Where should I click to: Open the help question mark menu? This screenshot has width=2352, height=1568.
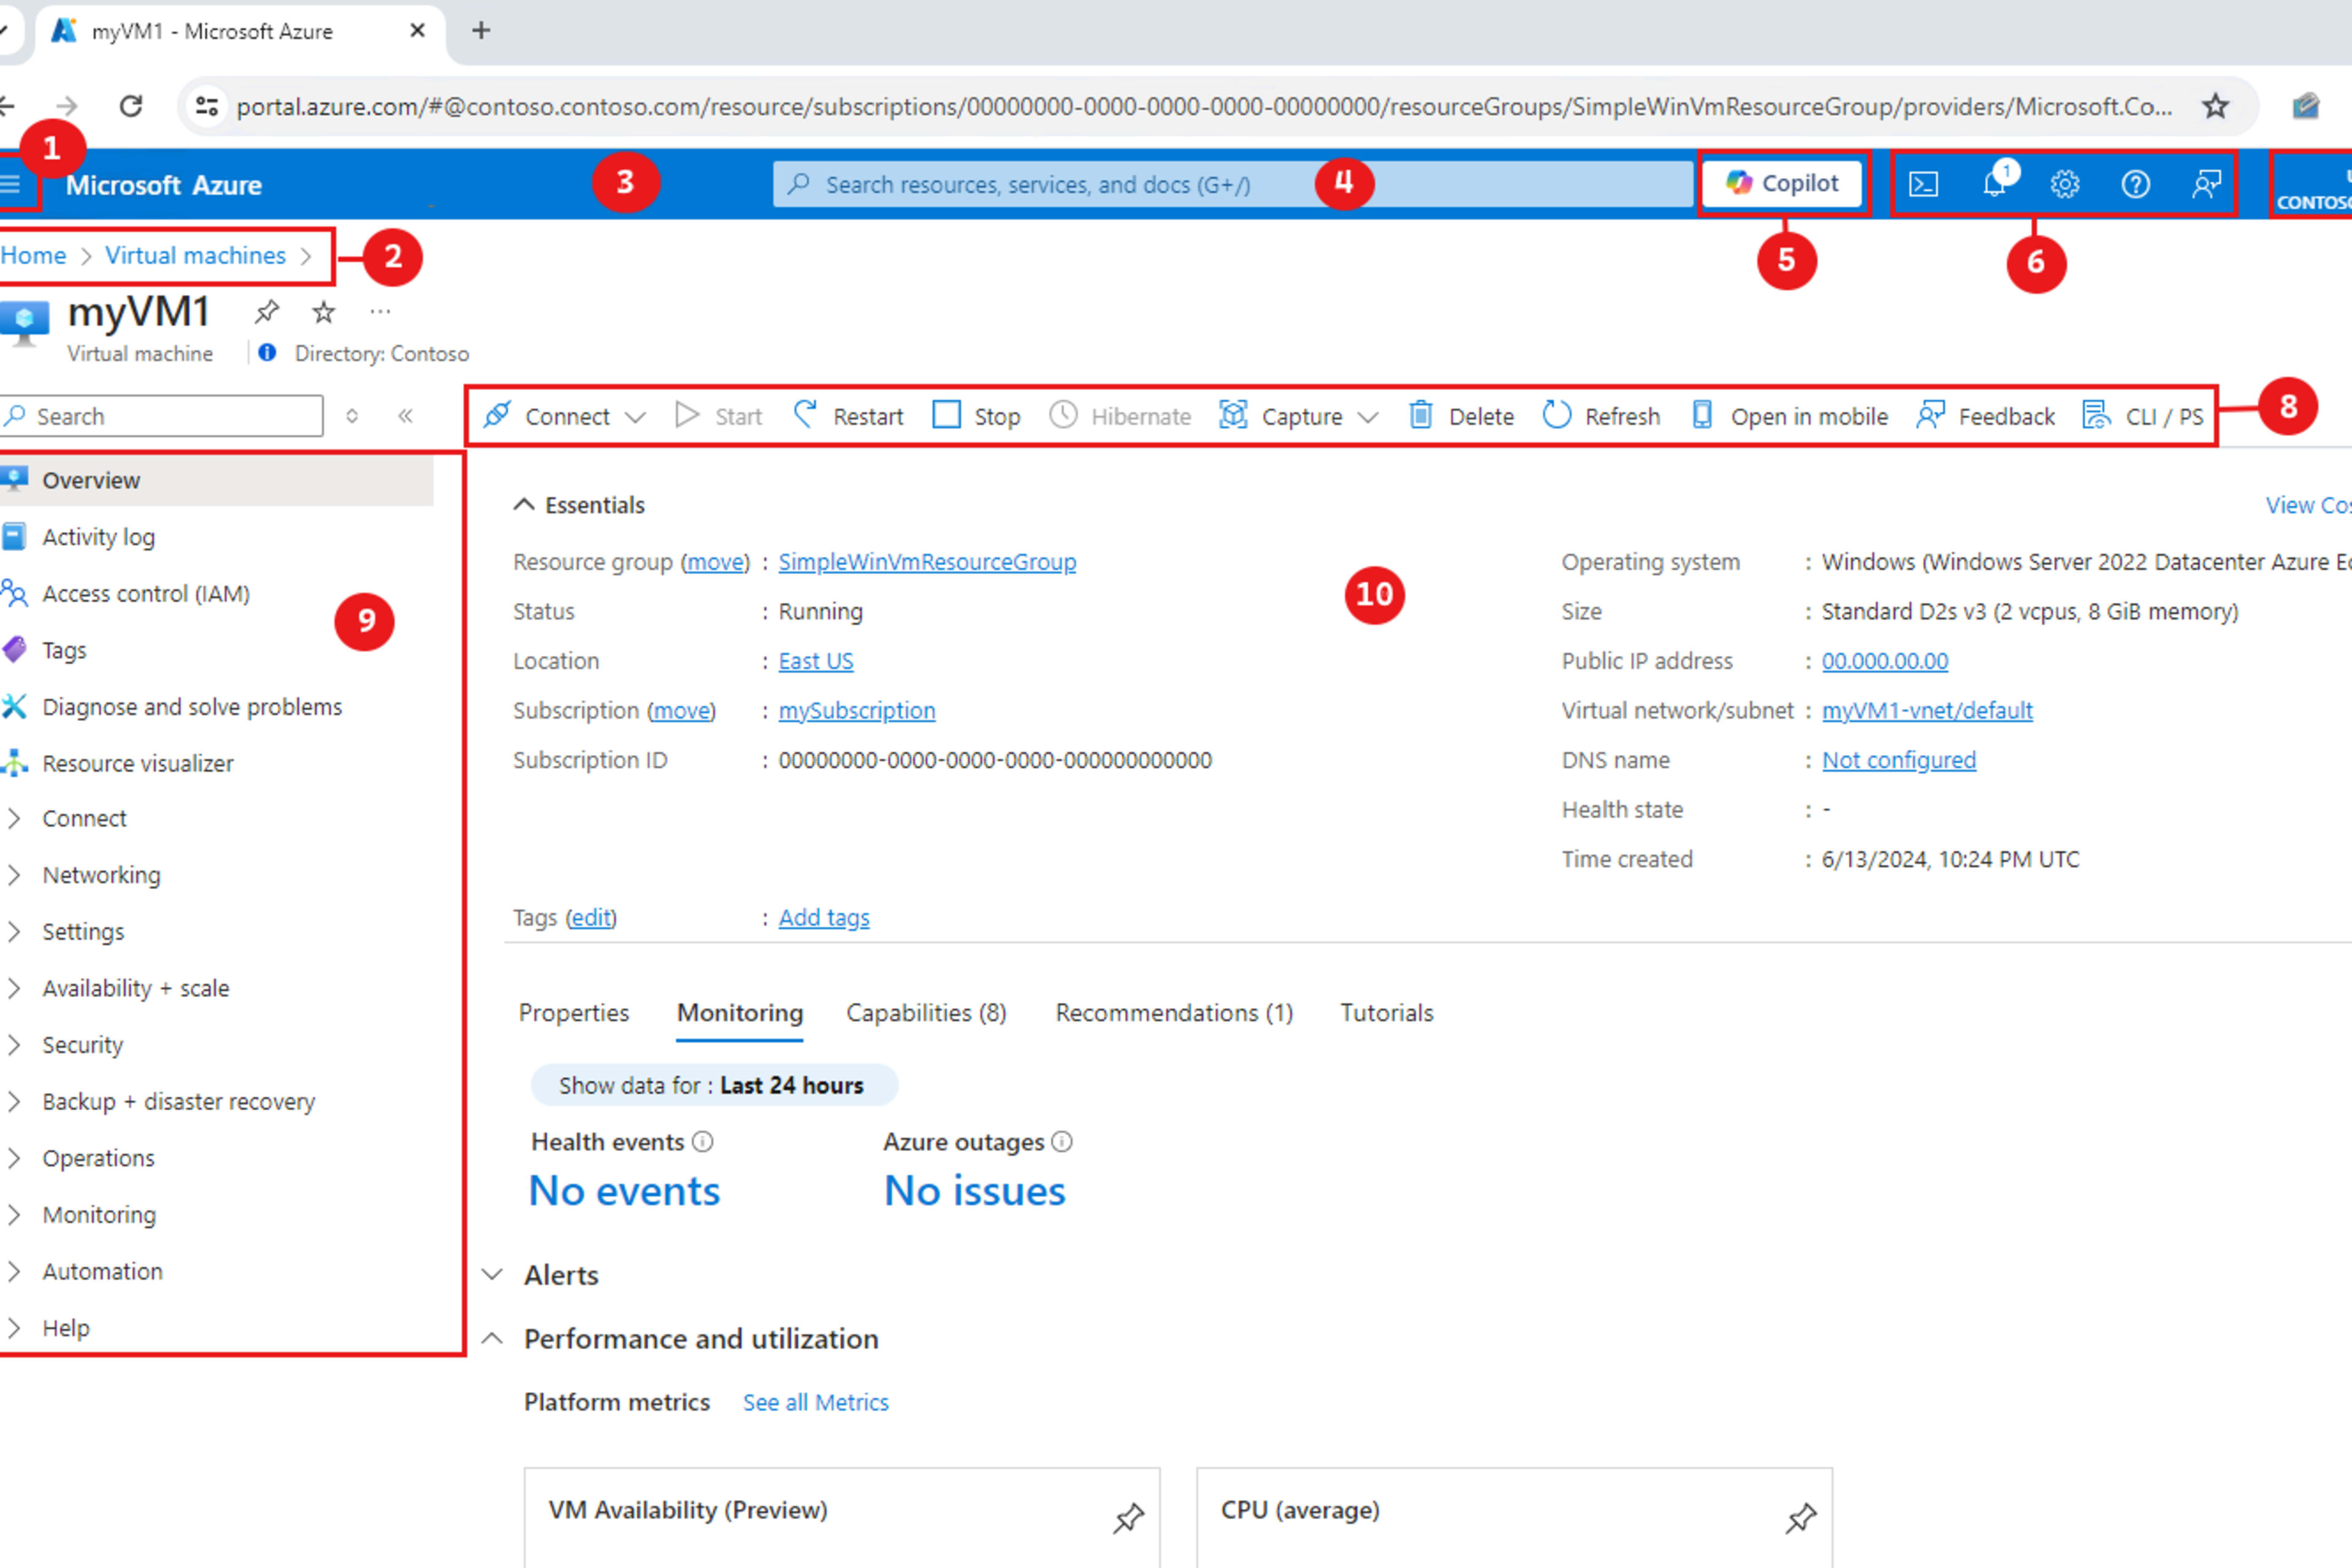tap(2135, 184)
